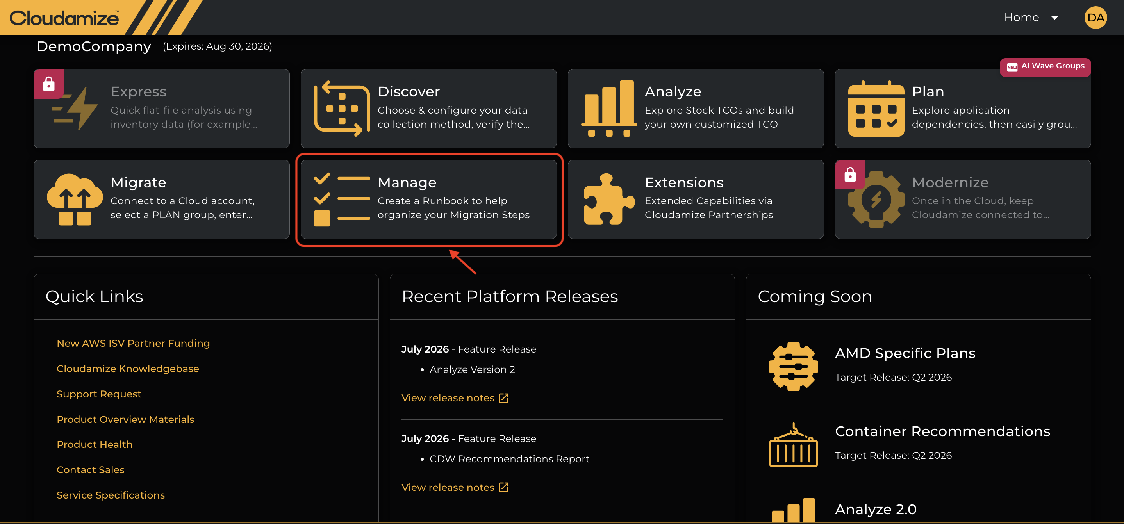Click 'Target Release: Q2 2026' under Container Recommendations
The height and width of the screenshot is (524, 1124).
coord(893,456)
